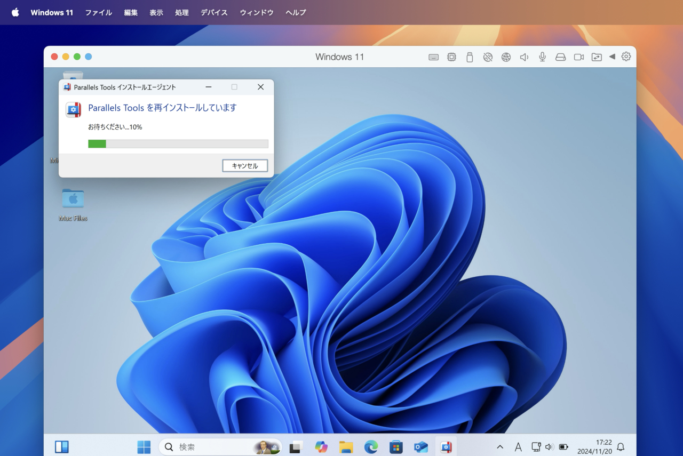The width and height of the screenshot is (683, 456).
Task: Open the 処理 menu
Action: tap(182, 12)
